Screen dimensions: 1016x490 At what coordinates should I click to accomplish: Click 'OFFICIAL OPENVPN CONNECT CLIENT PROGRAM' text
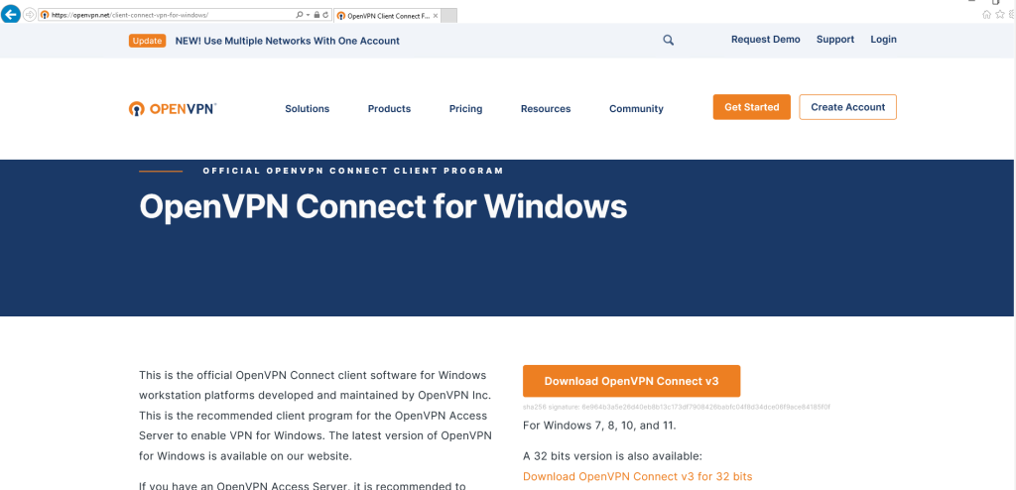tap(353, 172)
